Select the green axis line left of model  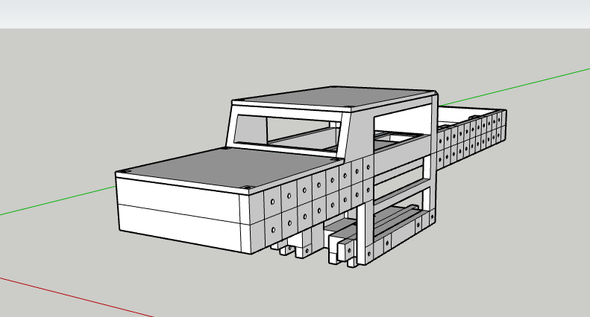coord(57,201)
